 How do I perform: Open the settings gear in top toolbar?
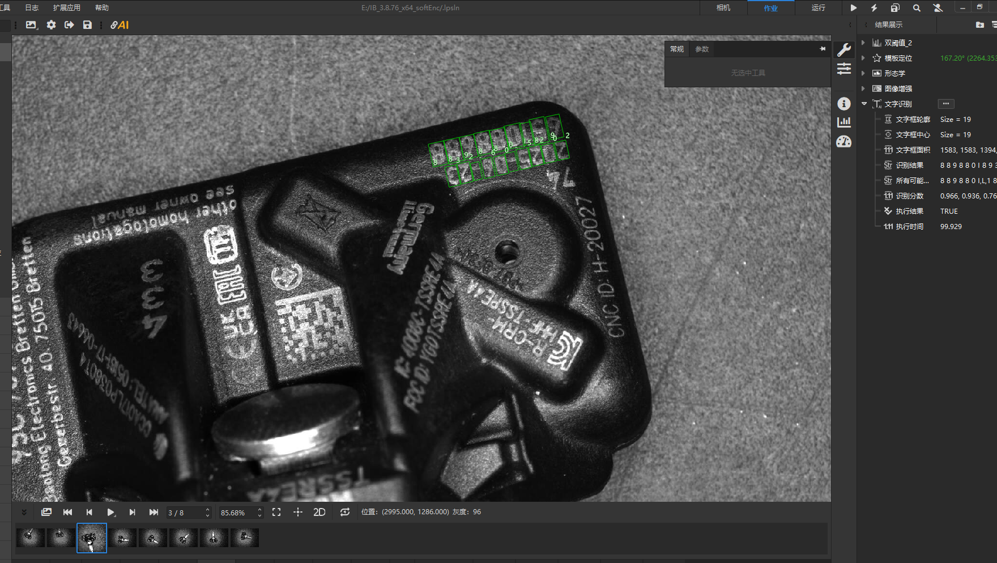click(51, 25)
